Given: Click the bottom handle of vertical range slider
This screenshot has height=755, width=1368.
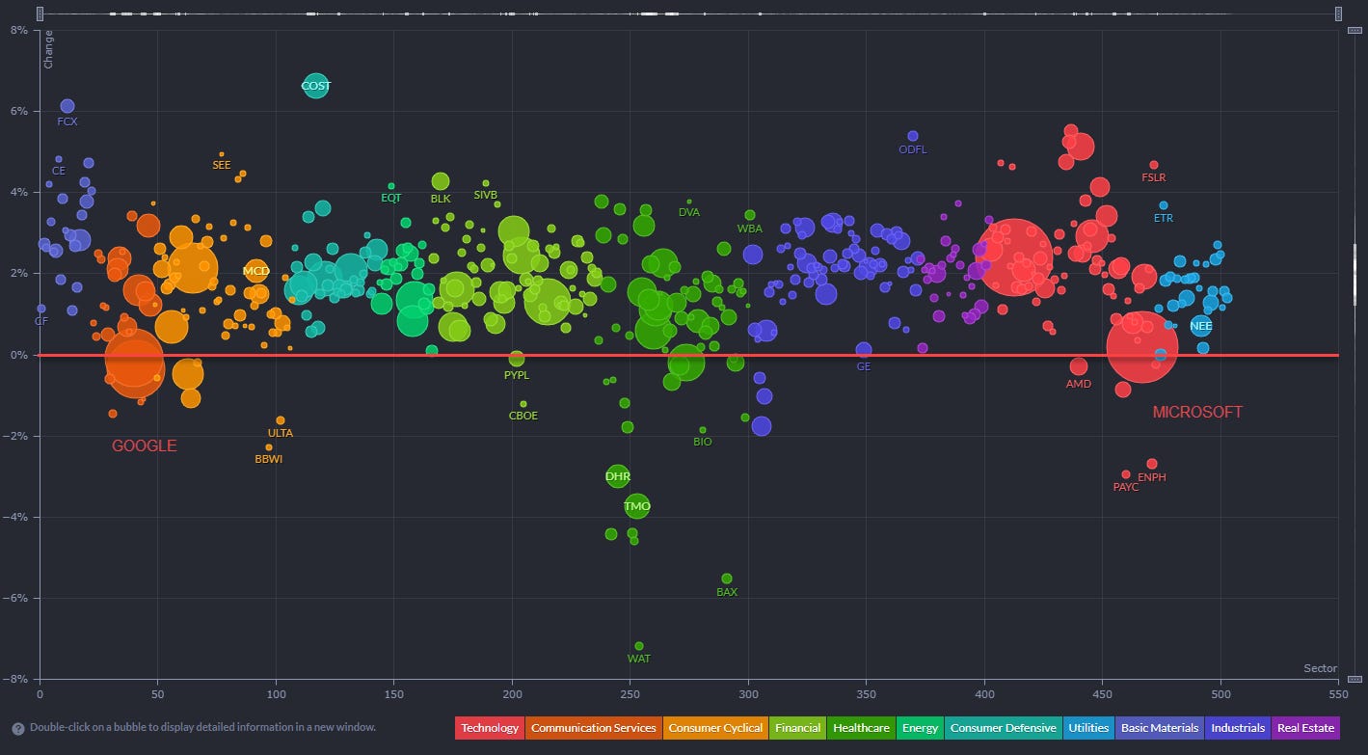Looking at the screenshot, I should coord(1354,679).
